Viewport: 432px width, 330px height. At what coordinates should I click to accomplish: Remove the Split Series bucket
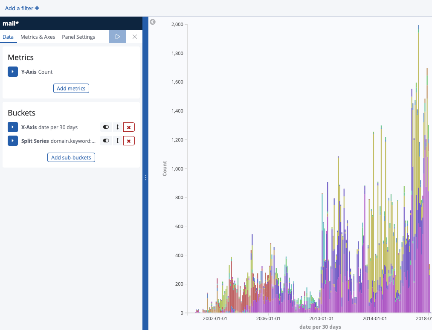click(x=129, y=141)
